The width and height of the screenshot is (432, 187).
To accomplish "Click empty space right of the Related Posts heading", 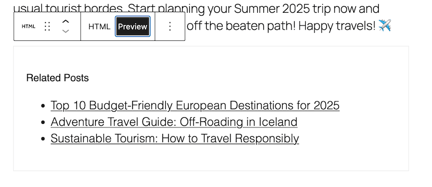I will coord(242,78).
